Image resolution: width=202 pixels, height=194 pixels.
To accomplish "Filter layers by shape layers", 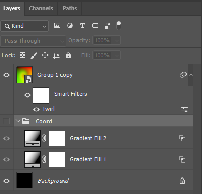I will [95, 26].
